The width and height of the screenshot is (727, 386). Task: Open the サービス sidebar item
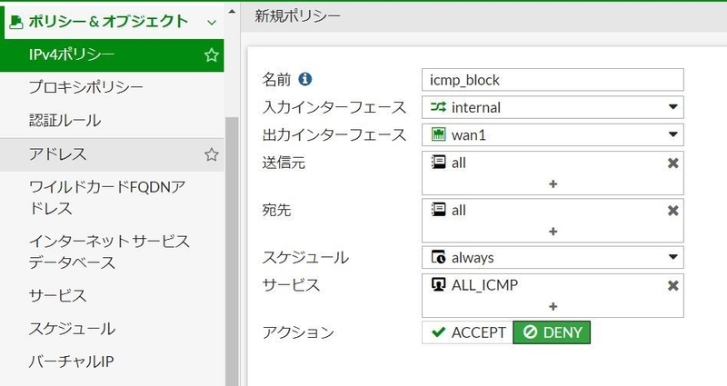[x=112, y=296]
